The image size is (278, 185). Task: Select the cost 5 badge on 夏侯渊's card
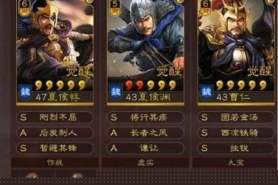pyautogui.click(x=115, y=7)
